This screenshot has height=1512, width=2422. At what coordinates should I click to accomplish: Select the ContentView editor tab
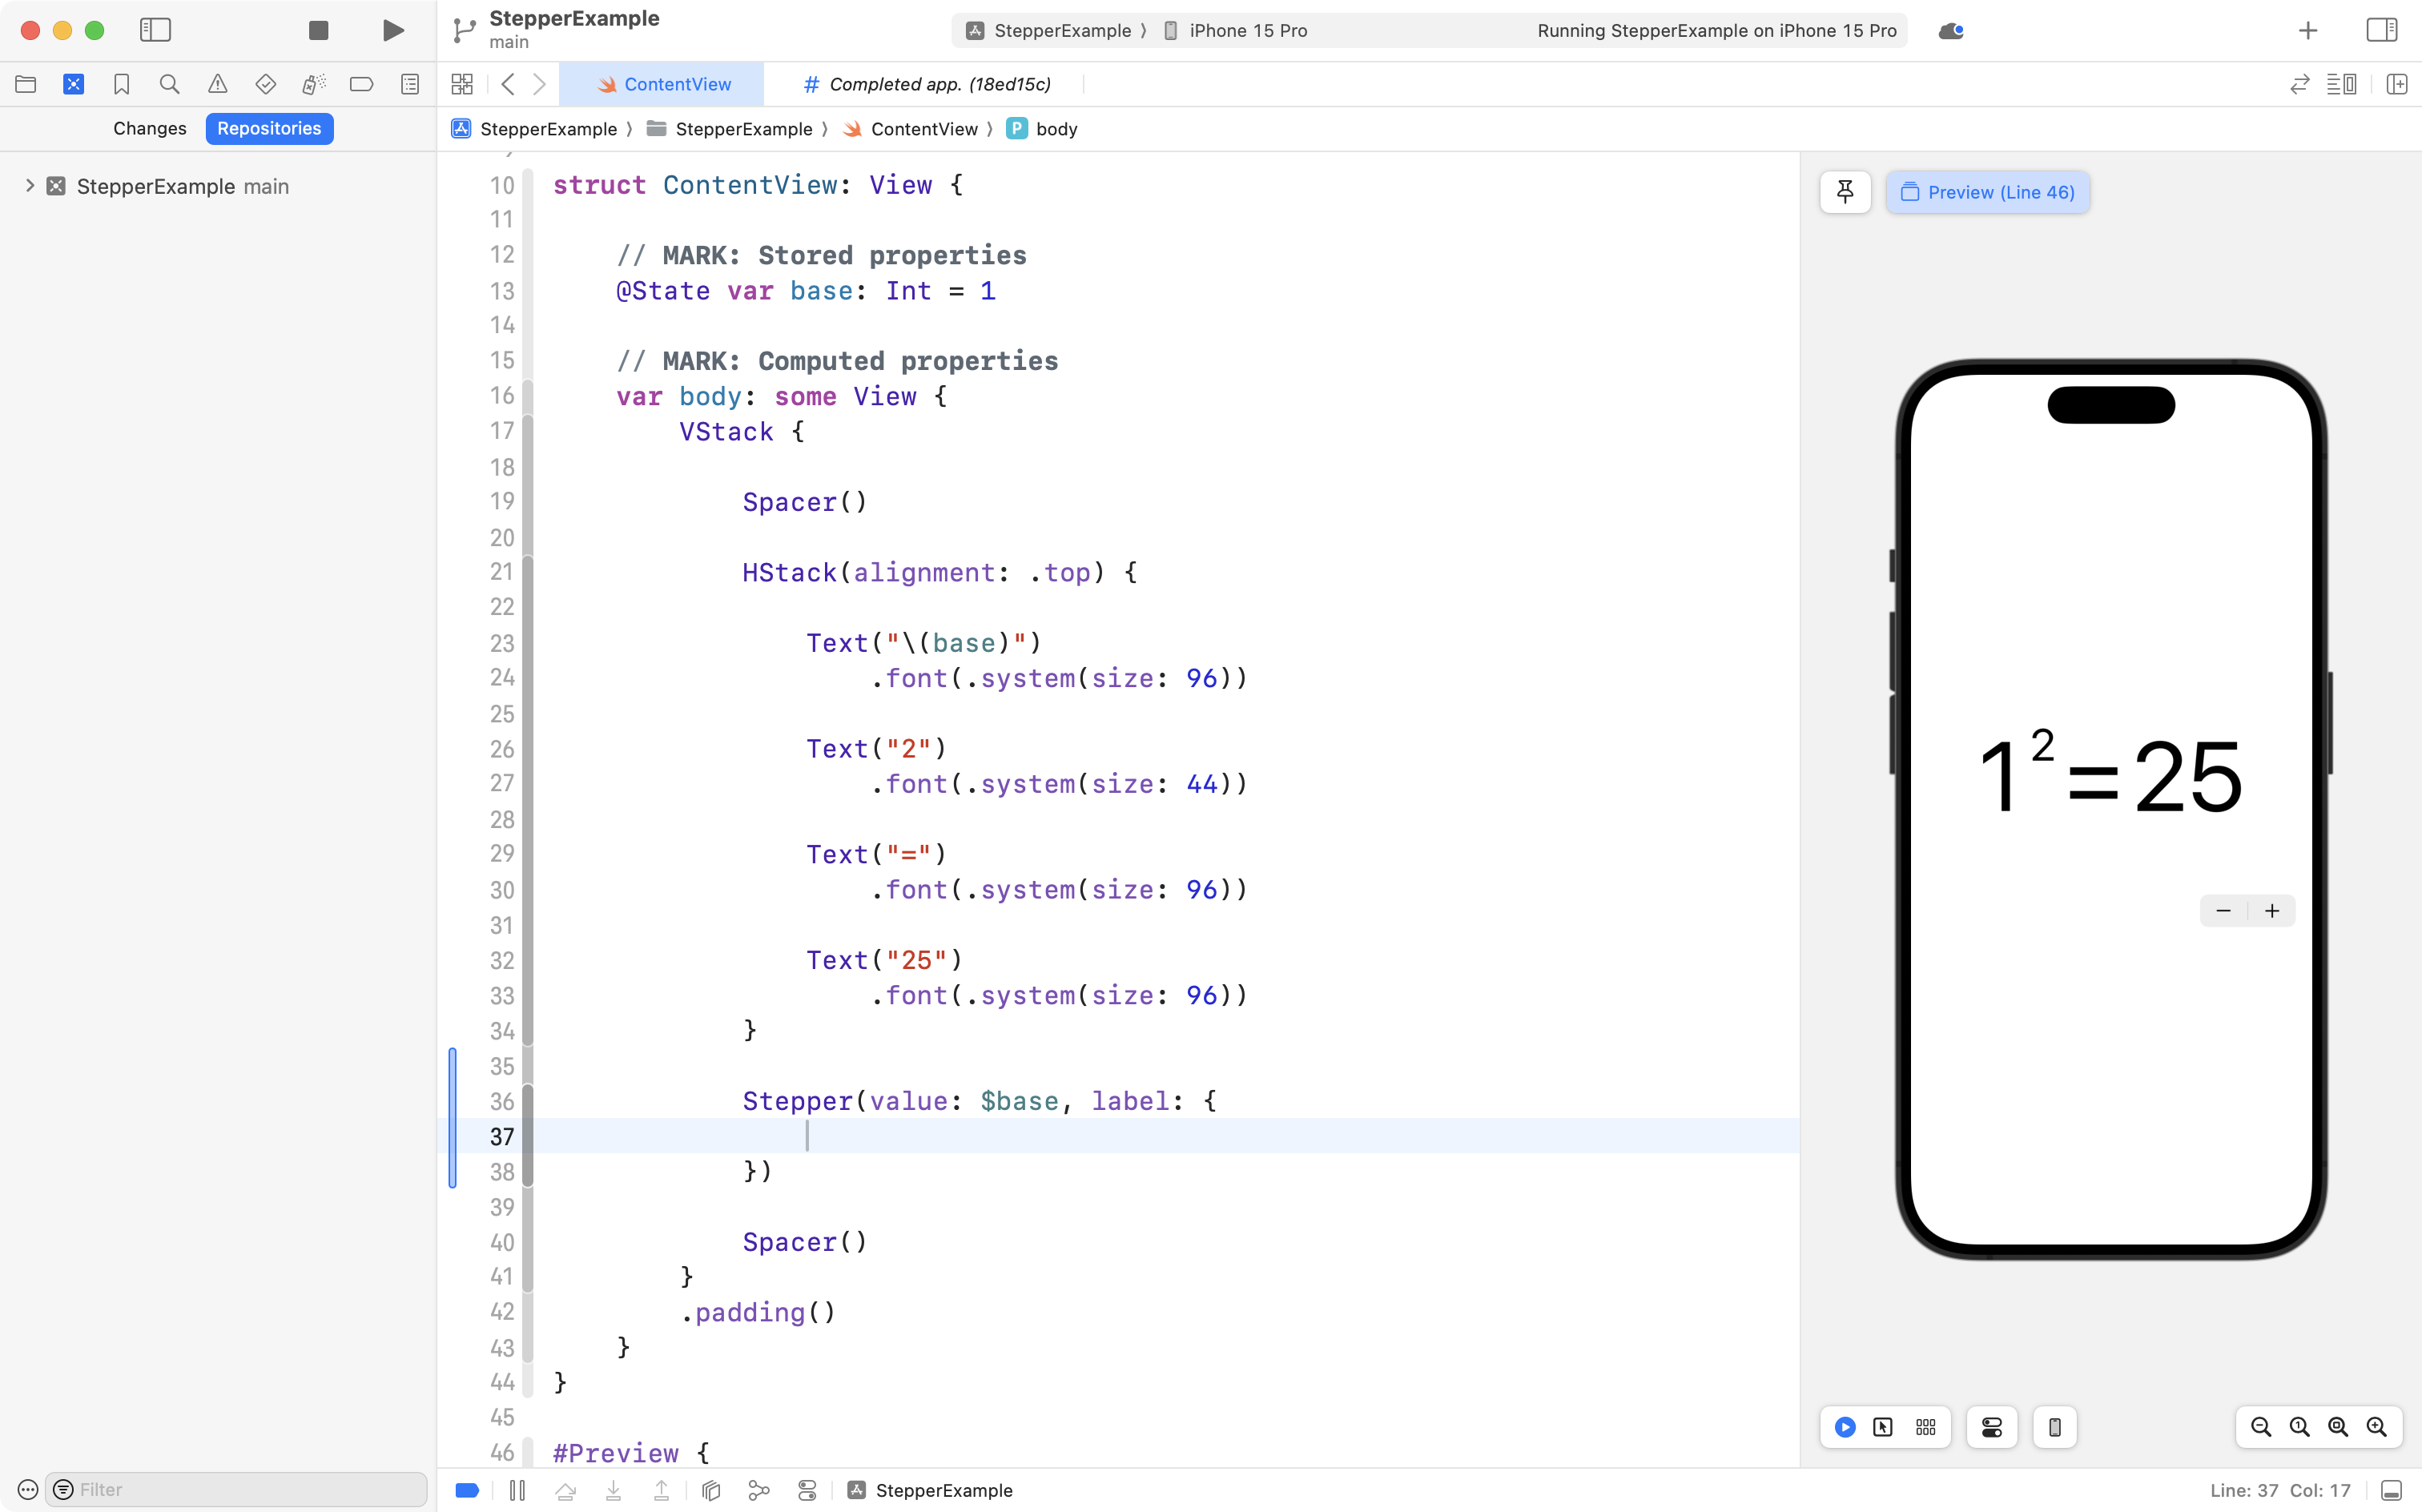pos(663,84)
